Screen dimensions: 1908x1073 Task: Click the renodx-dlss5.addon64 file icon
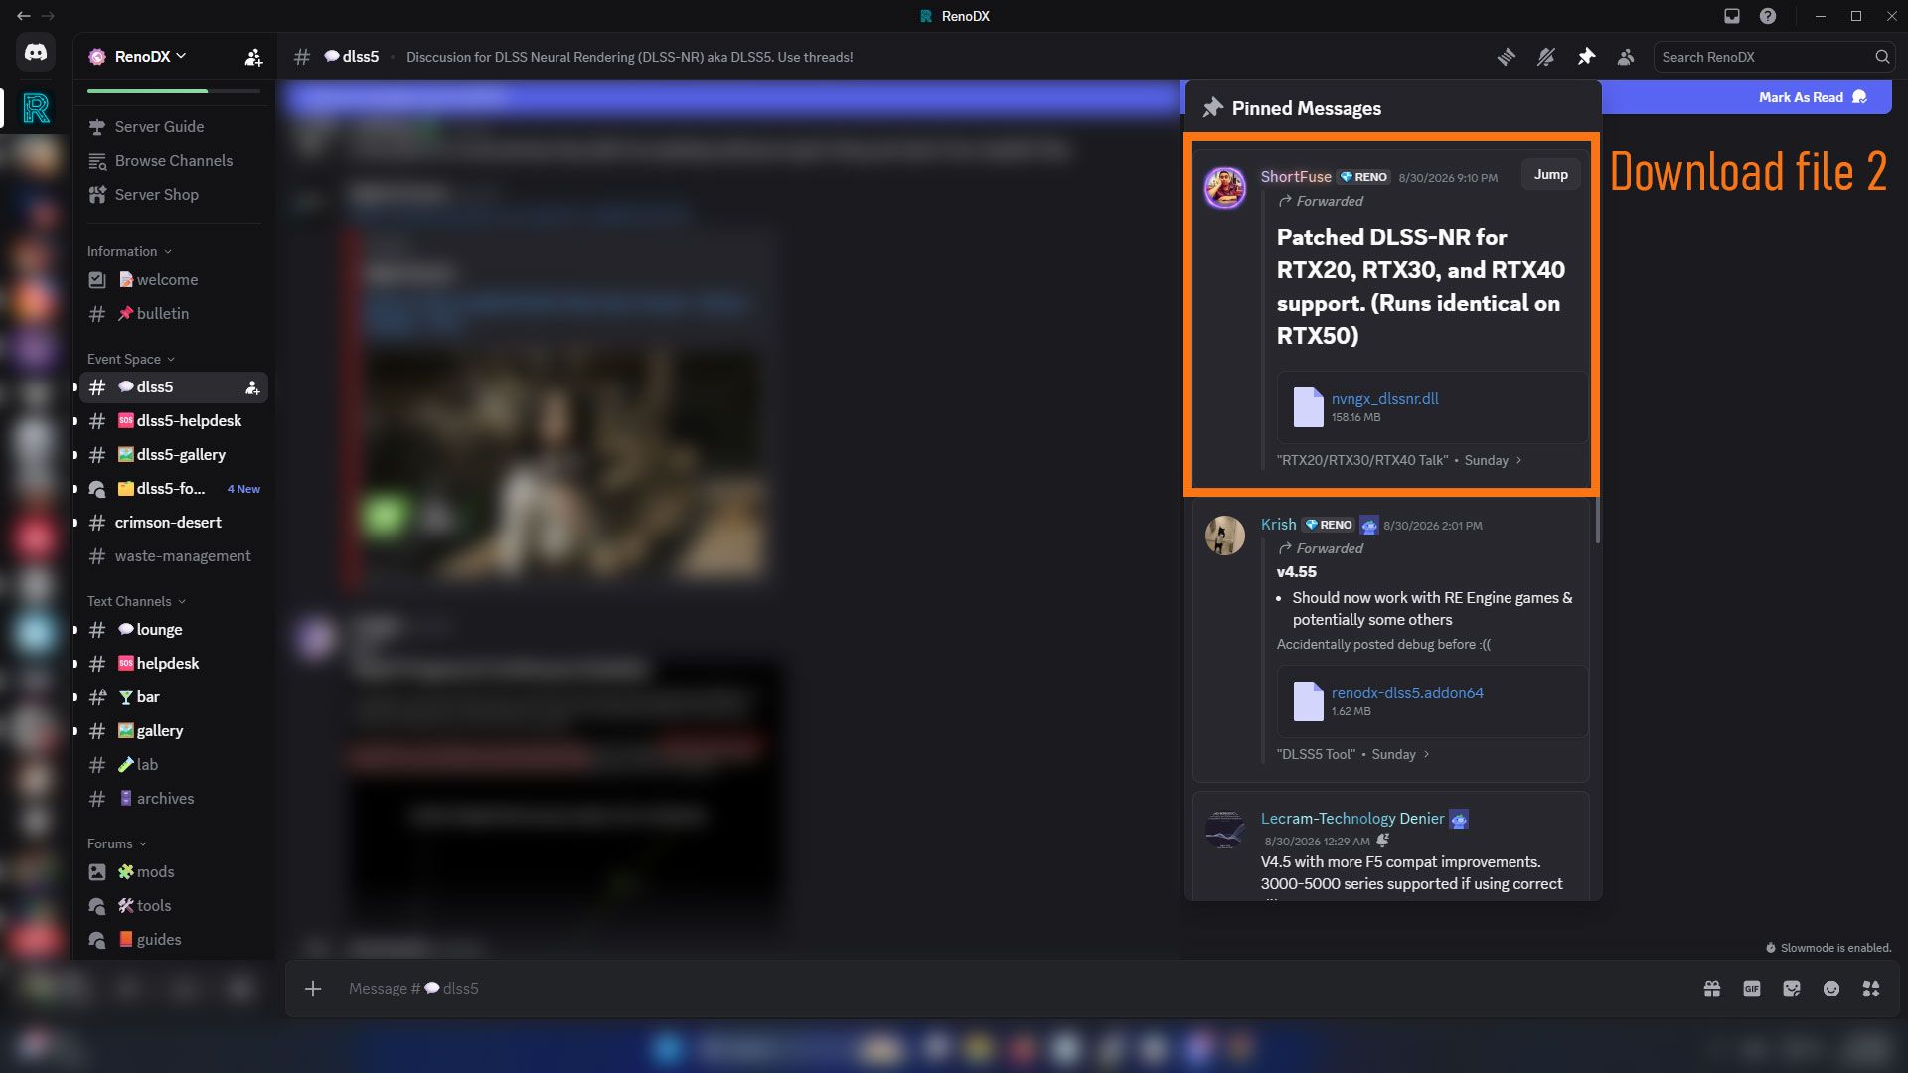[1308, 701]
